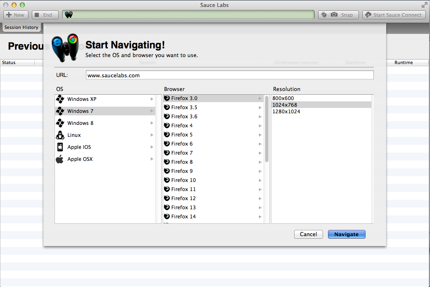Expand the Firefox 3.0 row arrow
The height and width of the screenshot is (287, 430).
coord(260,98)
